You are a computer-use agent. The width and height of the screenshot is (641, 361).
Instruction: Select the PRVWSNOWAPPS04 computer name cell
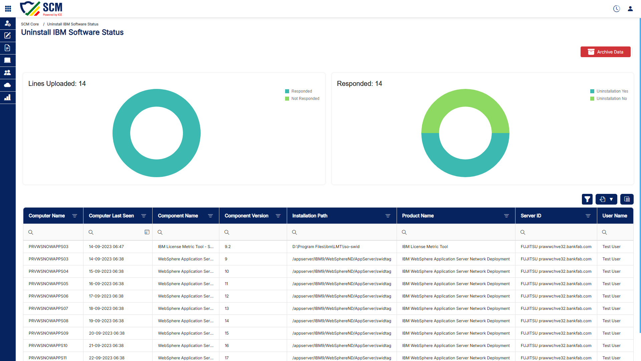click(x=53, y=271)
